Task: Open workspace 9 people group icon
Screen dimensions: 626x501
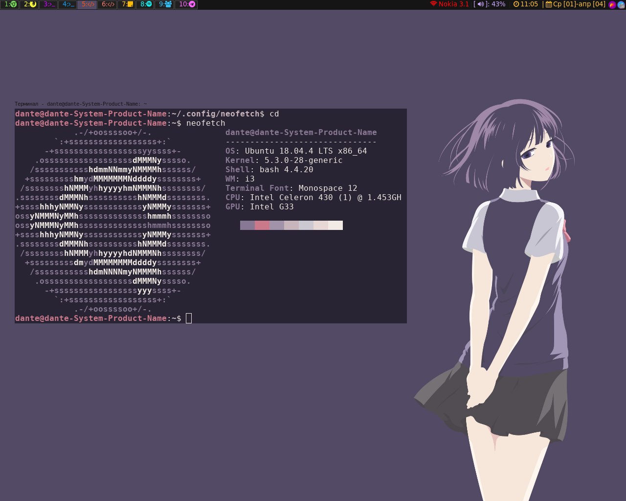Action: coord(164,4)
